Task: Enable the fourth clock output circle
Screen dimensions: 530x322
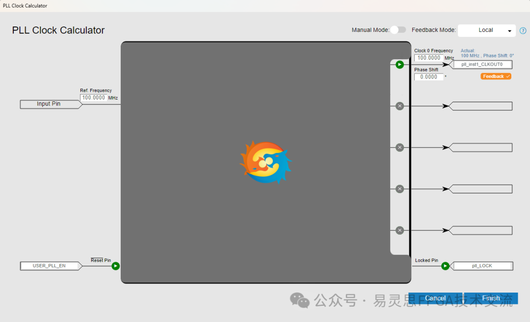Action: tap(399, 189)
